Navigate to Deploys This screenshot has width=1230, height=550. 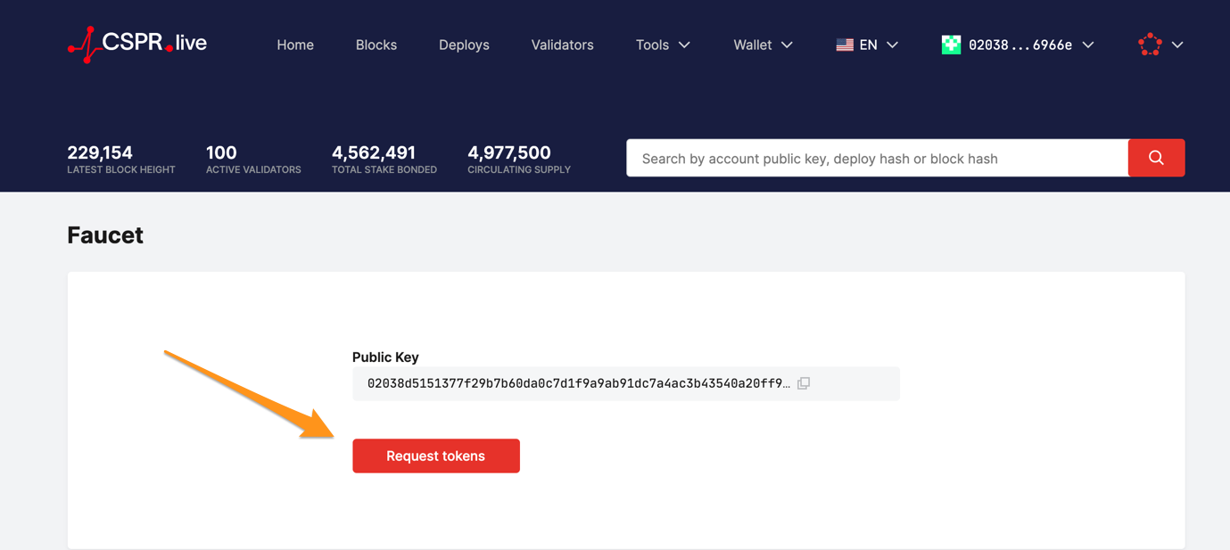tap(464, 45)
